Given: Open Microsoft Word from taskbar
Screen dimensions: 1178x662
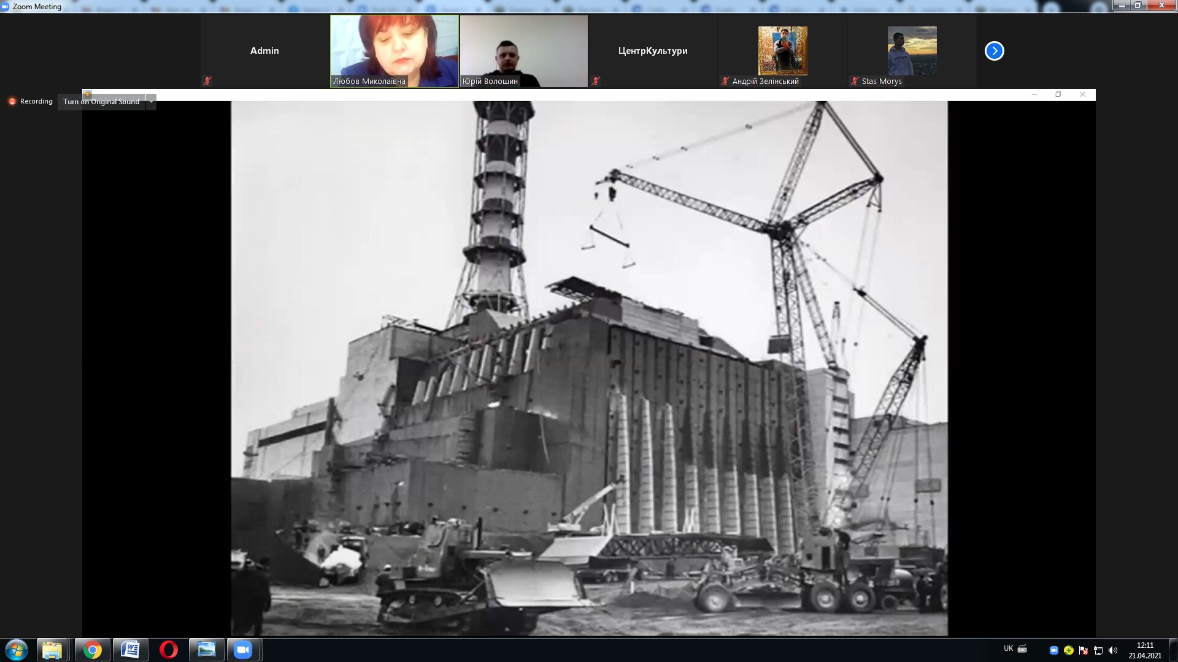Looking at the screenshot, I should 131,650.
